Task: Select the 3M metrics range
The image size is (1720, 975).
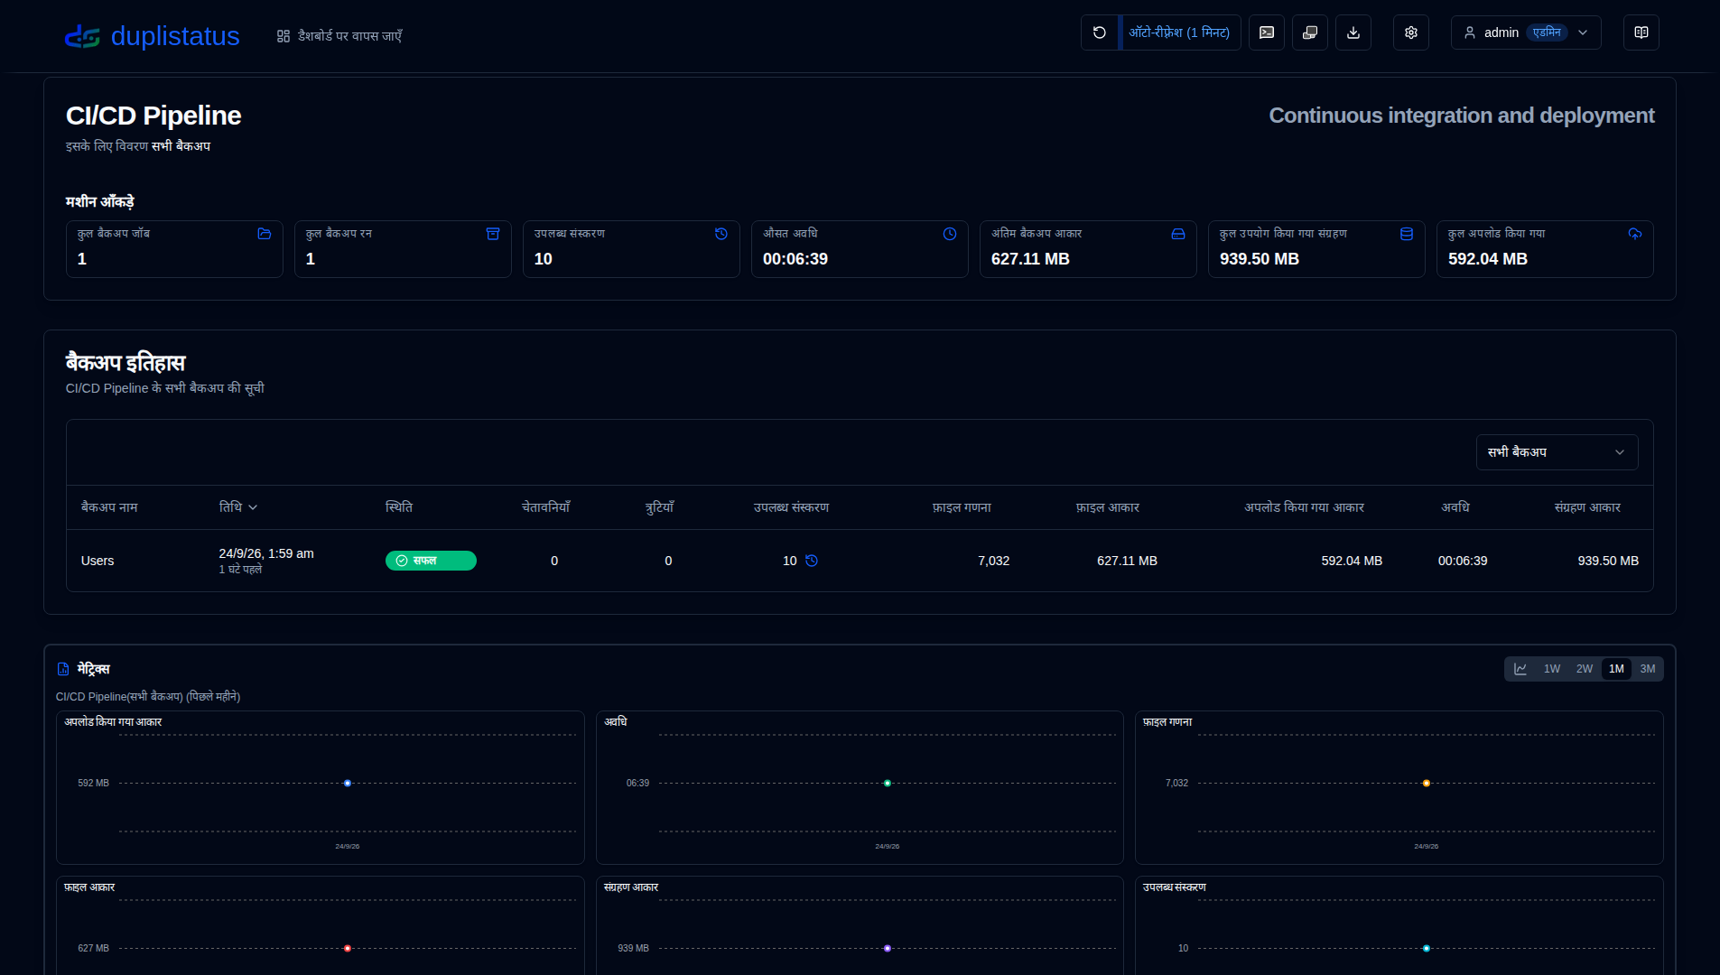Action: 1648,669
